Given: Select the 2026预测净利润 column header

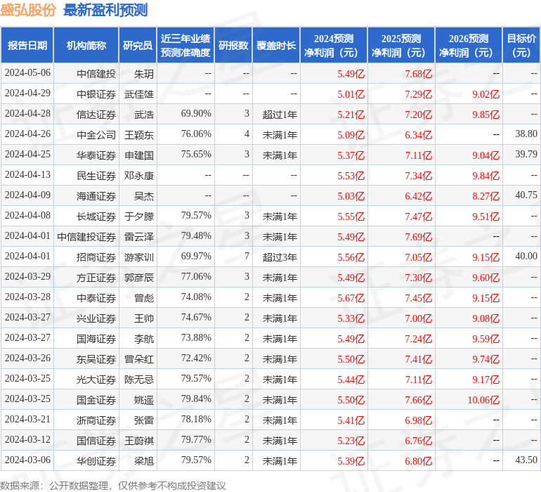Looking at the screenshot, I should click(469, 45).
